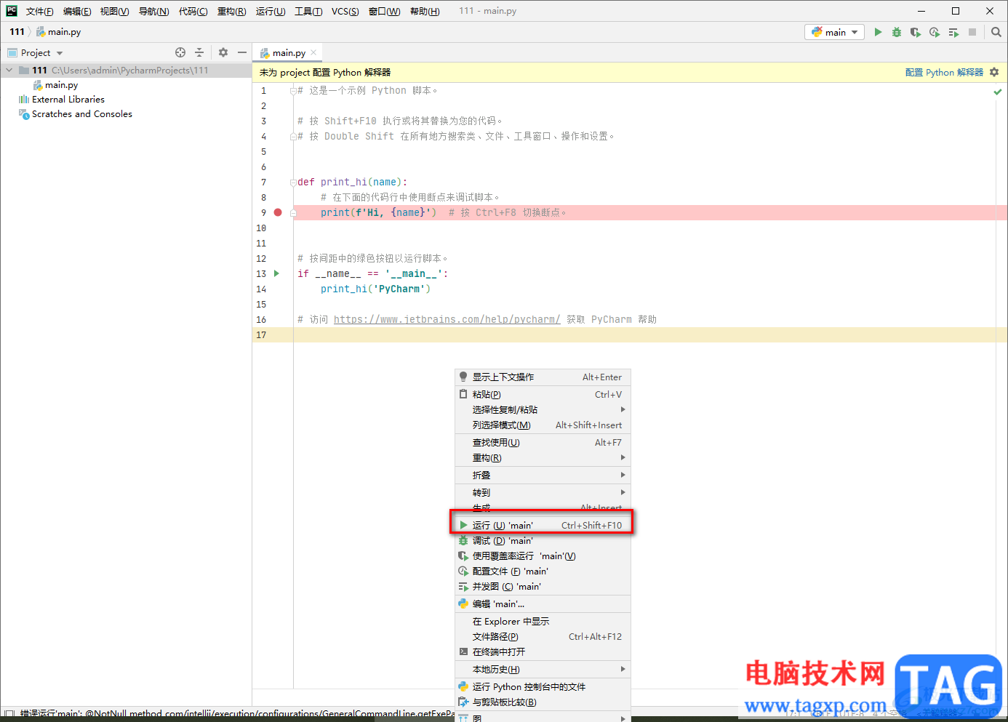This screenshot has height=722, width=1008.
Task: Select Run 'main' with Coverage entry
Action: click(x=543, y=555)
